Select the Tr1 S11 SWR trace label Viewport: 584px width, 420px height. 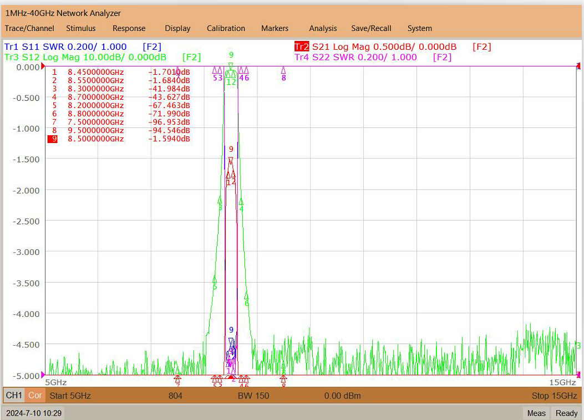tap(83, 47)
